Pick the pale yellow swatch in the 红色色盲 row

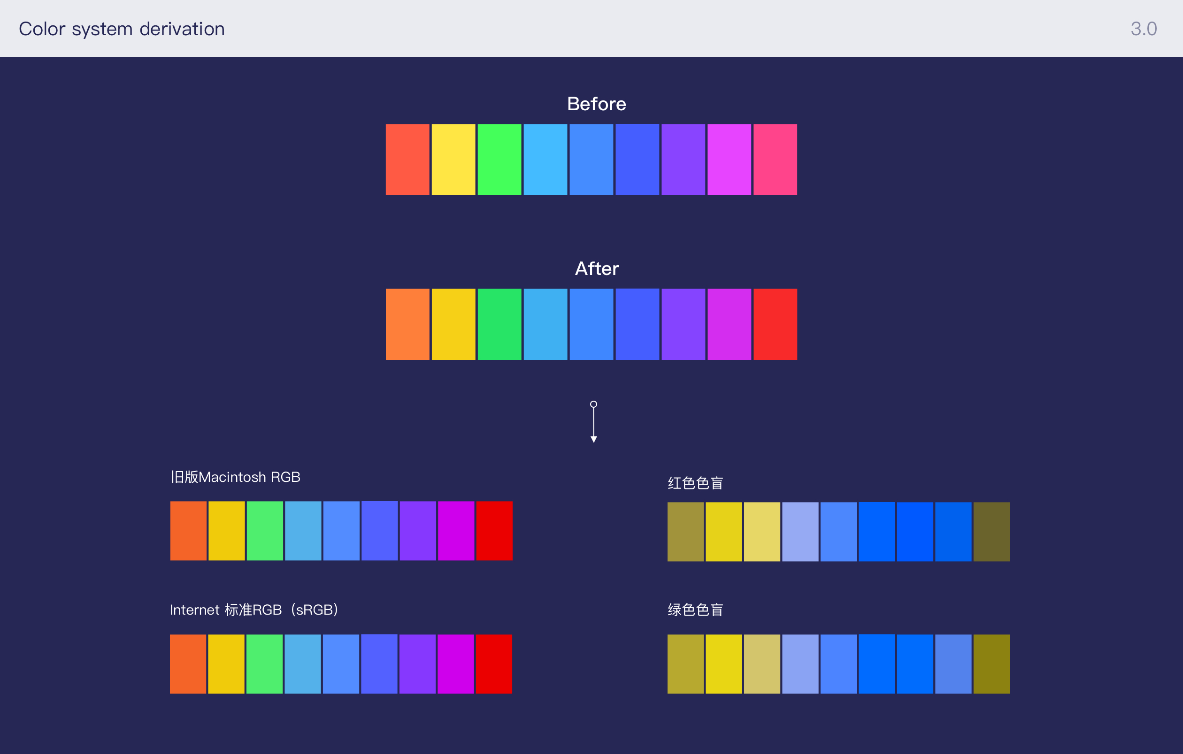[762, 532]
